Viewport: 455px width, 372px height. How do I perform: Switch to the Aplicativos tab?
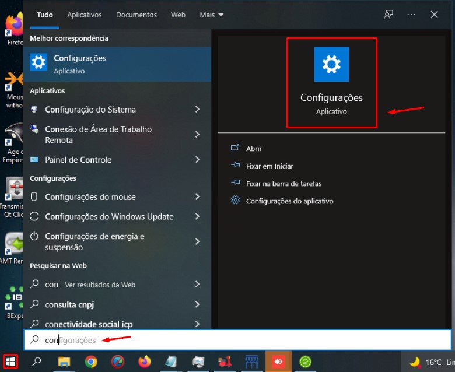click(x=85, y=15)
